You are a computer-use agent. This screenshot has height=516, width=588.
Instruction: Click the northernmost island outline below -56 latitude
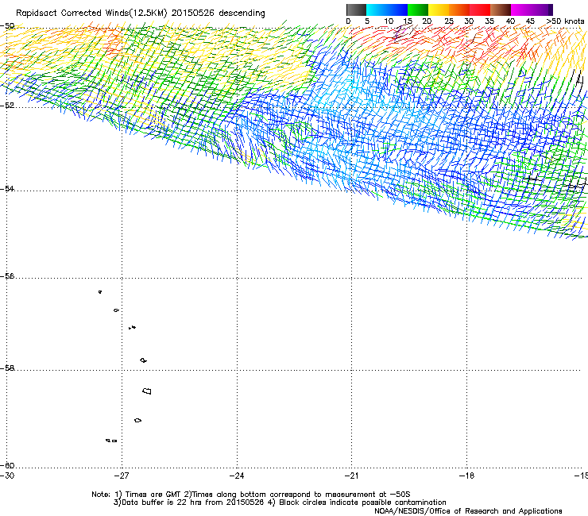point(100,292)
